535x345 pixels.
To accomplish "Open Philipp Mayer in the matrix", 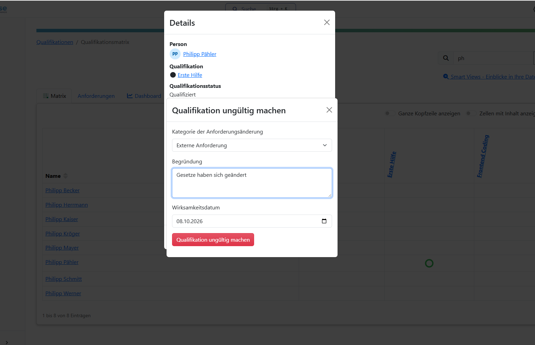I will [x=62, y=248].
